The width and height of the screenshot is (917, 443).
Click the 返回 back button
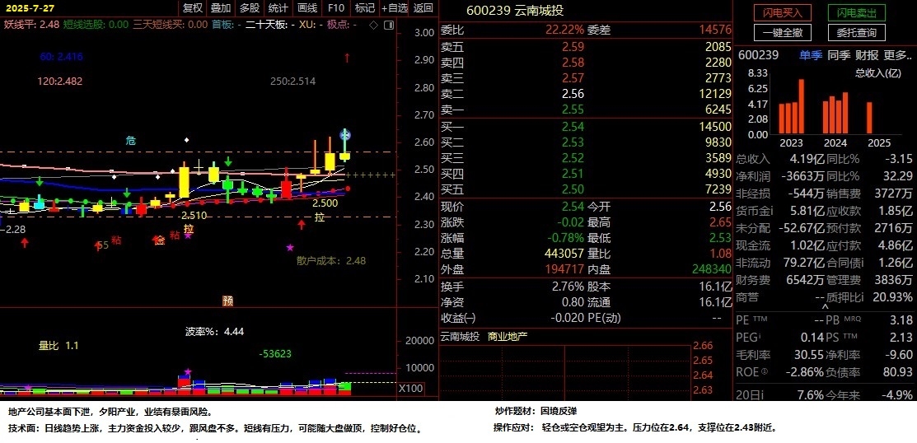pos(423,7)
